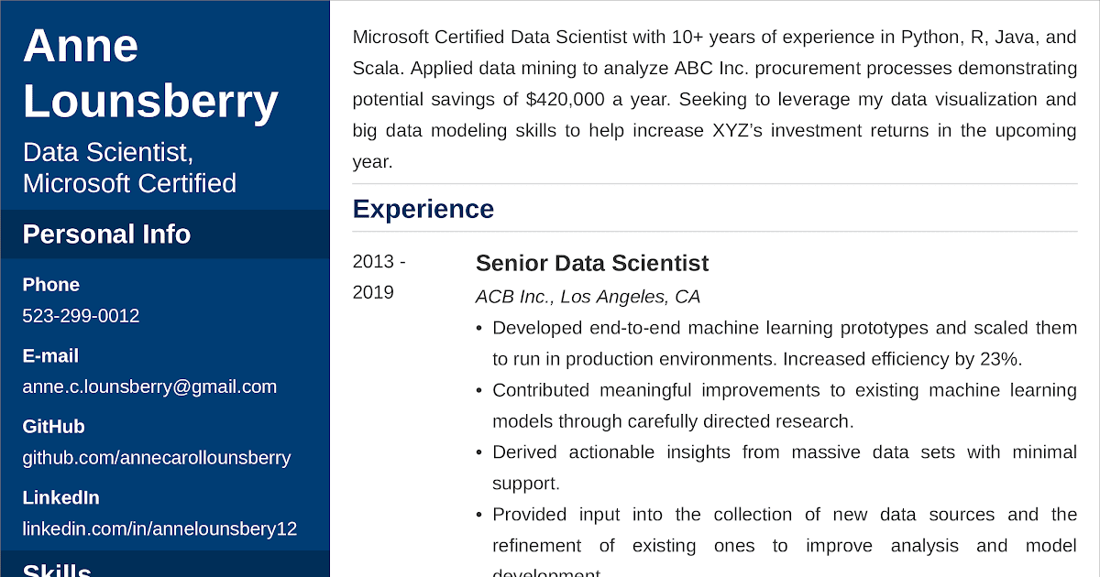Click the LinkedIn label
1100x577 pixels.
click(x=60, y=497)
